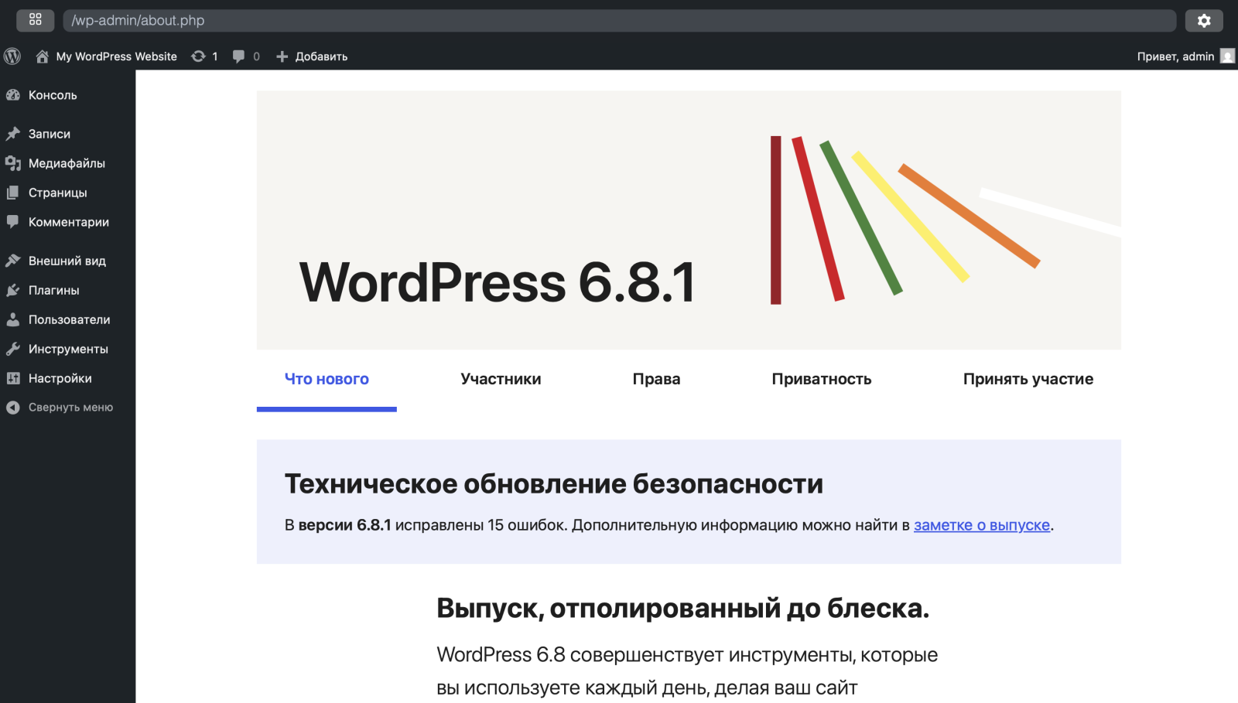The image size is (1238, 703).
Task: Open the Принять участие tab
Action: 1028,379
